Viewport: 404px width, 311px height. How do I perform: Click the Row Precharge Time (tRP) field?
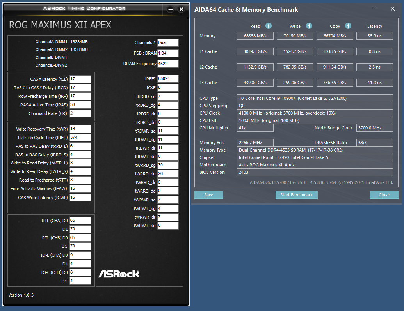coord(80,96)
